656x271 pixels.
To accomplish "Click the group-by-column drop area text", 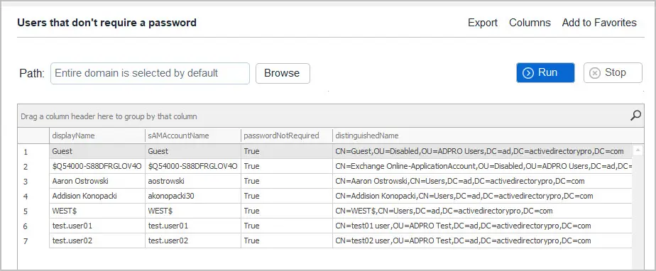I will tap(109, 116).
